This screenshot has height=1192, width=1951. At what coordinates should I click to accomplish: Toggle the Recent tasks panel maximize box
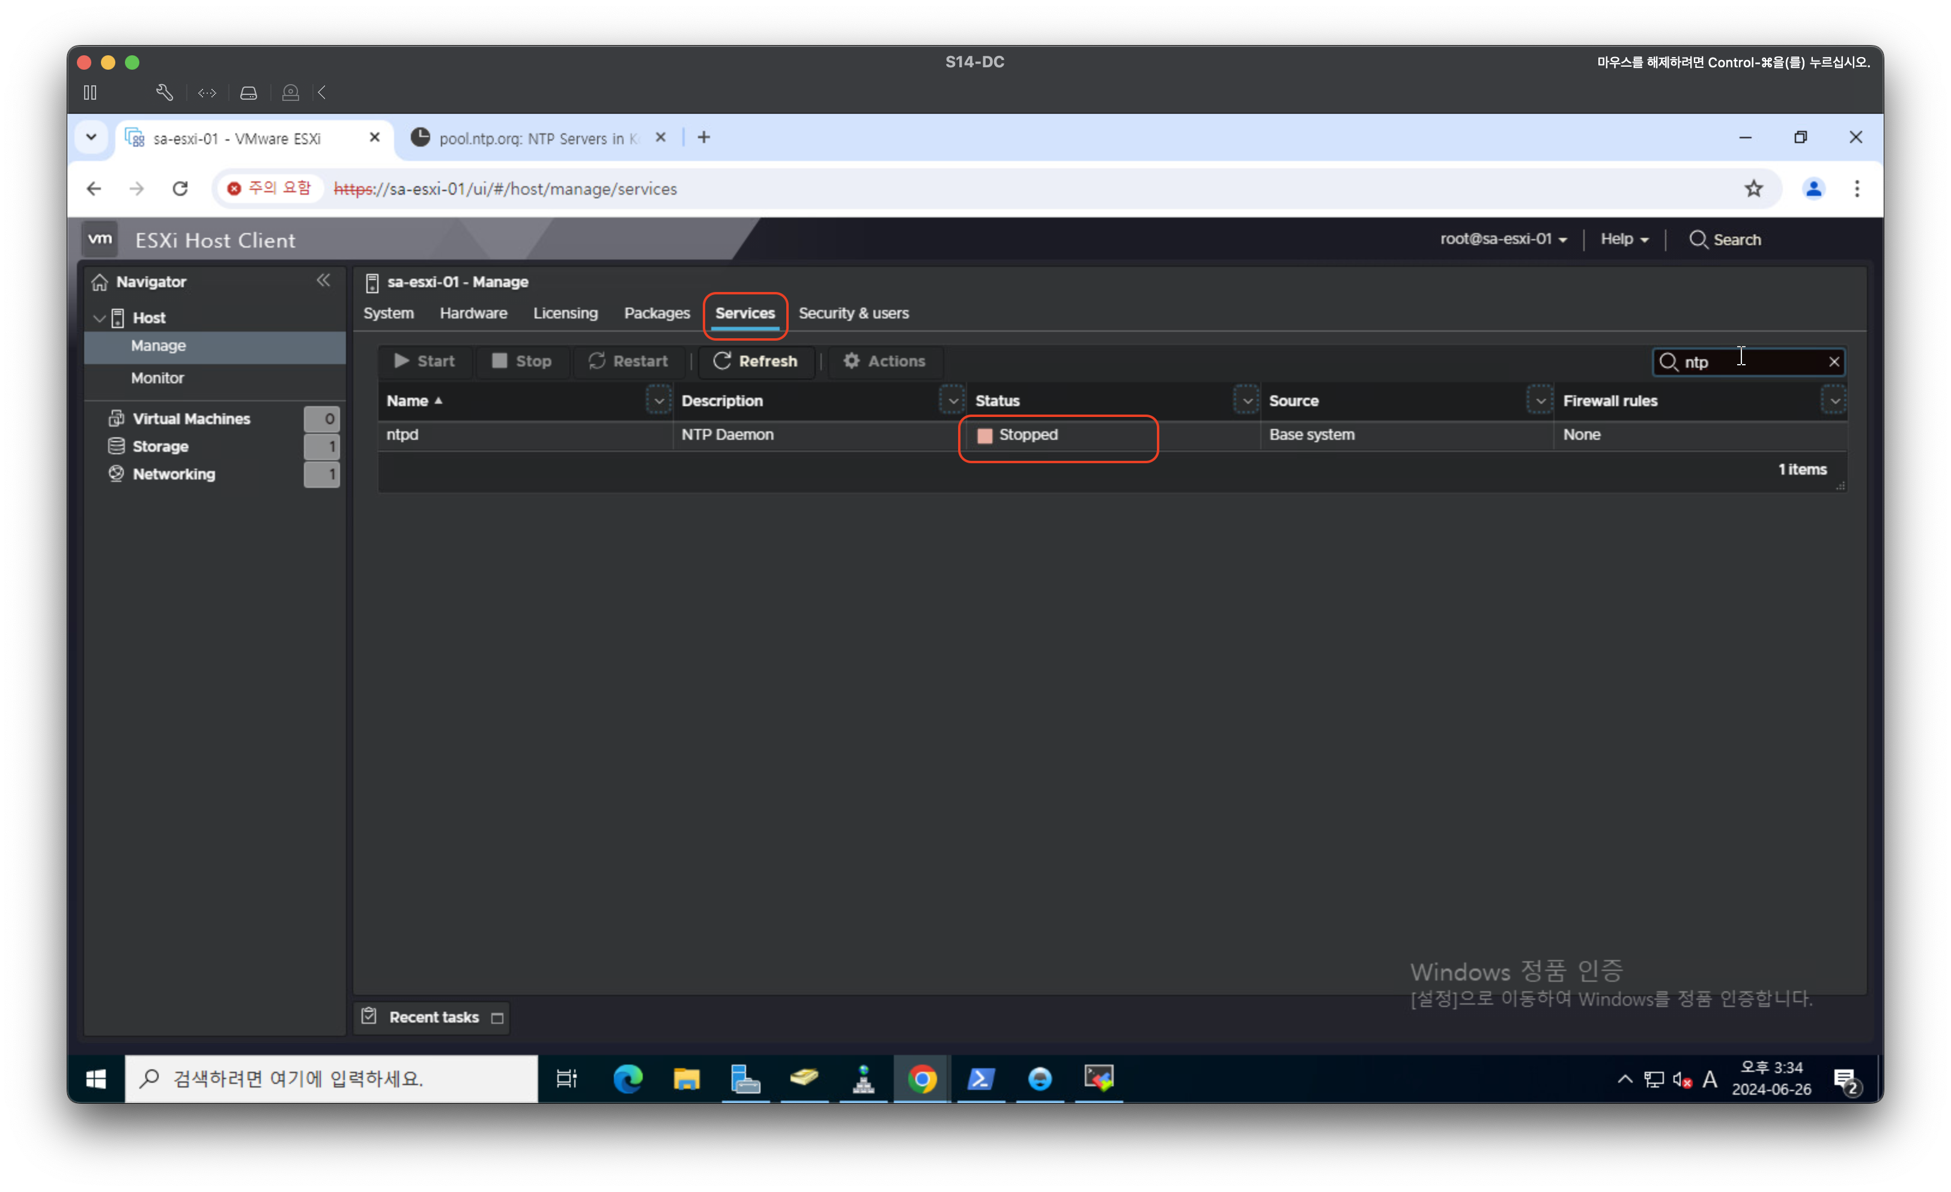(x=497, y=1018)
